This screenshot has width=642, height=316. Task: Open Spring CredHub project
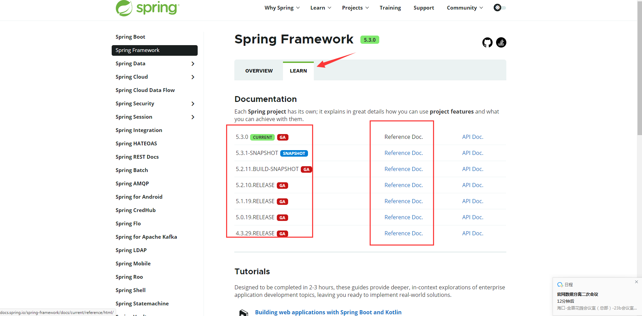click(135, 210)
